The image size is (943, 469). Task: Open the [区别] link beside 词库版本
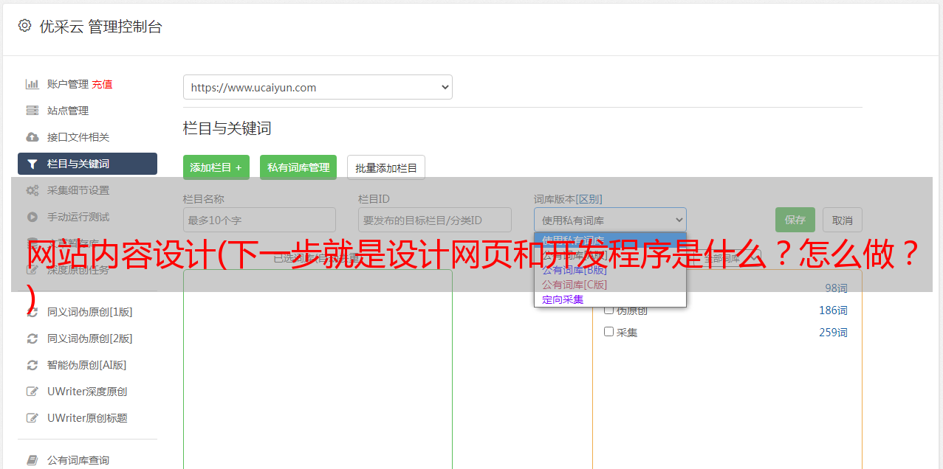click(590, 199)
